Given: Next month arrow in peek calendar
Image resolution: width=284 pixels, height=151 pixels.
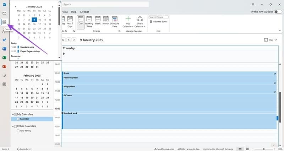Looking at the screenshot, I should tap(53, 6).
